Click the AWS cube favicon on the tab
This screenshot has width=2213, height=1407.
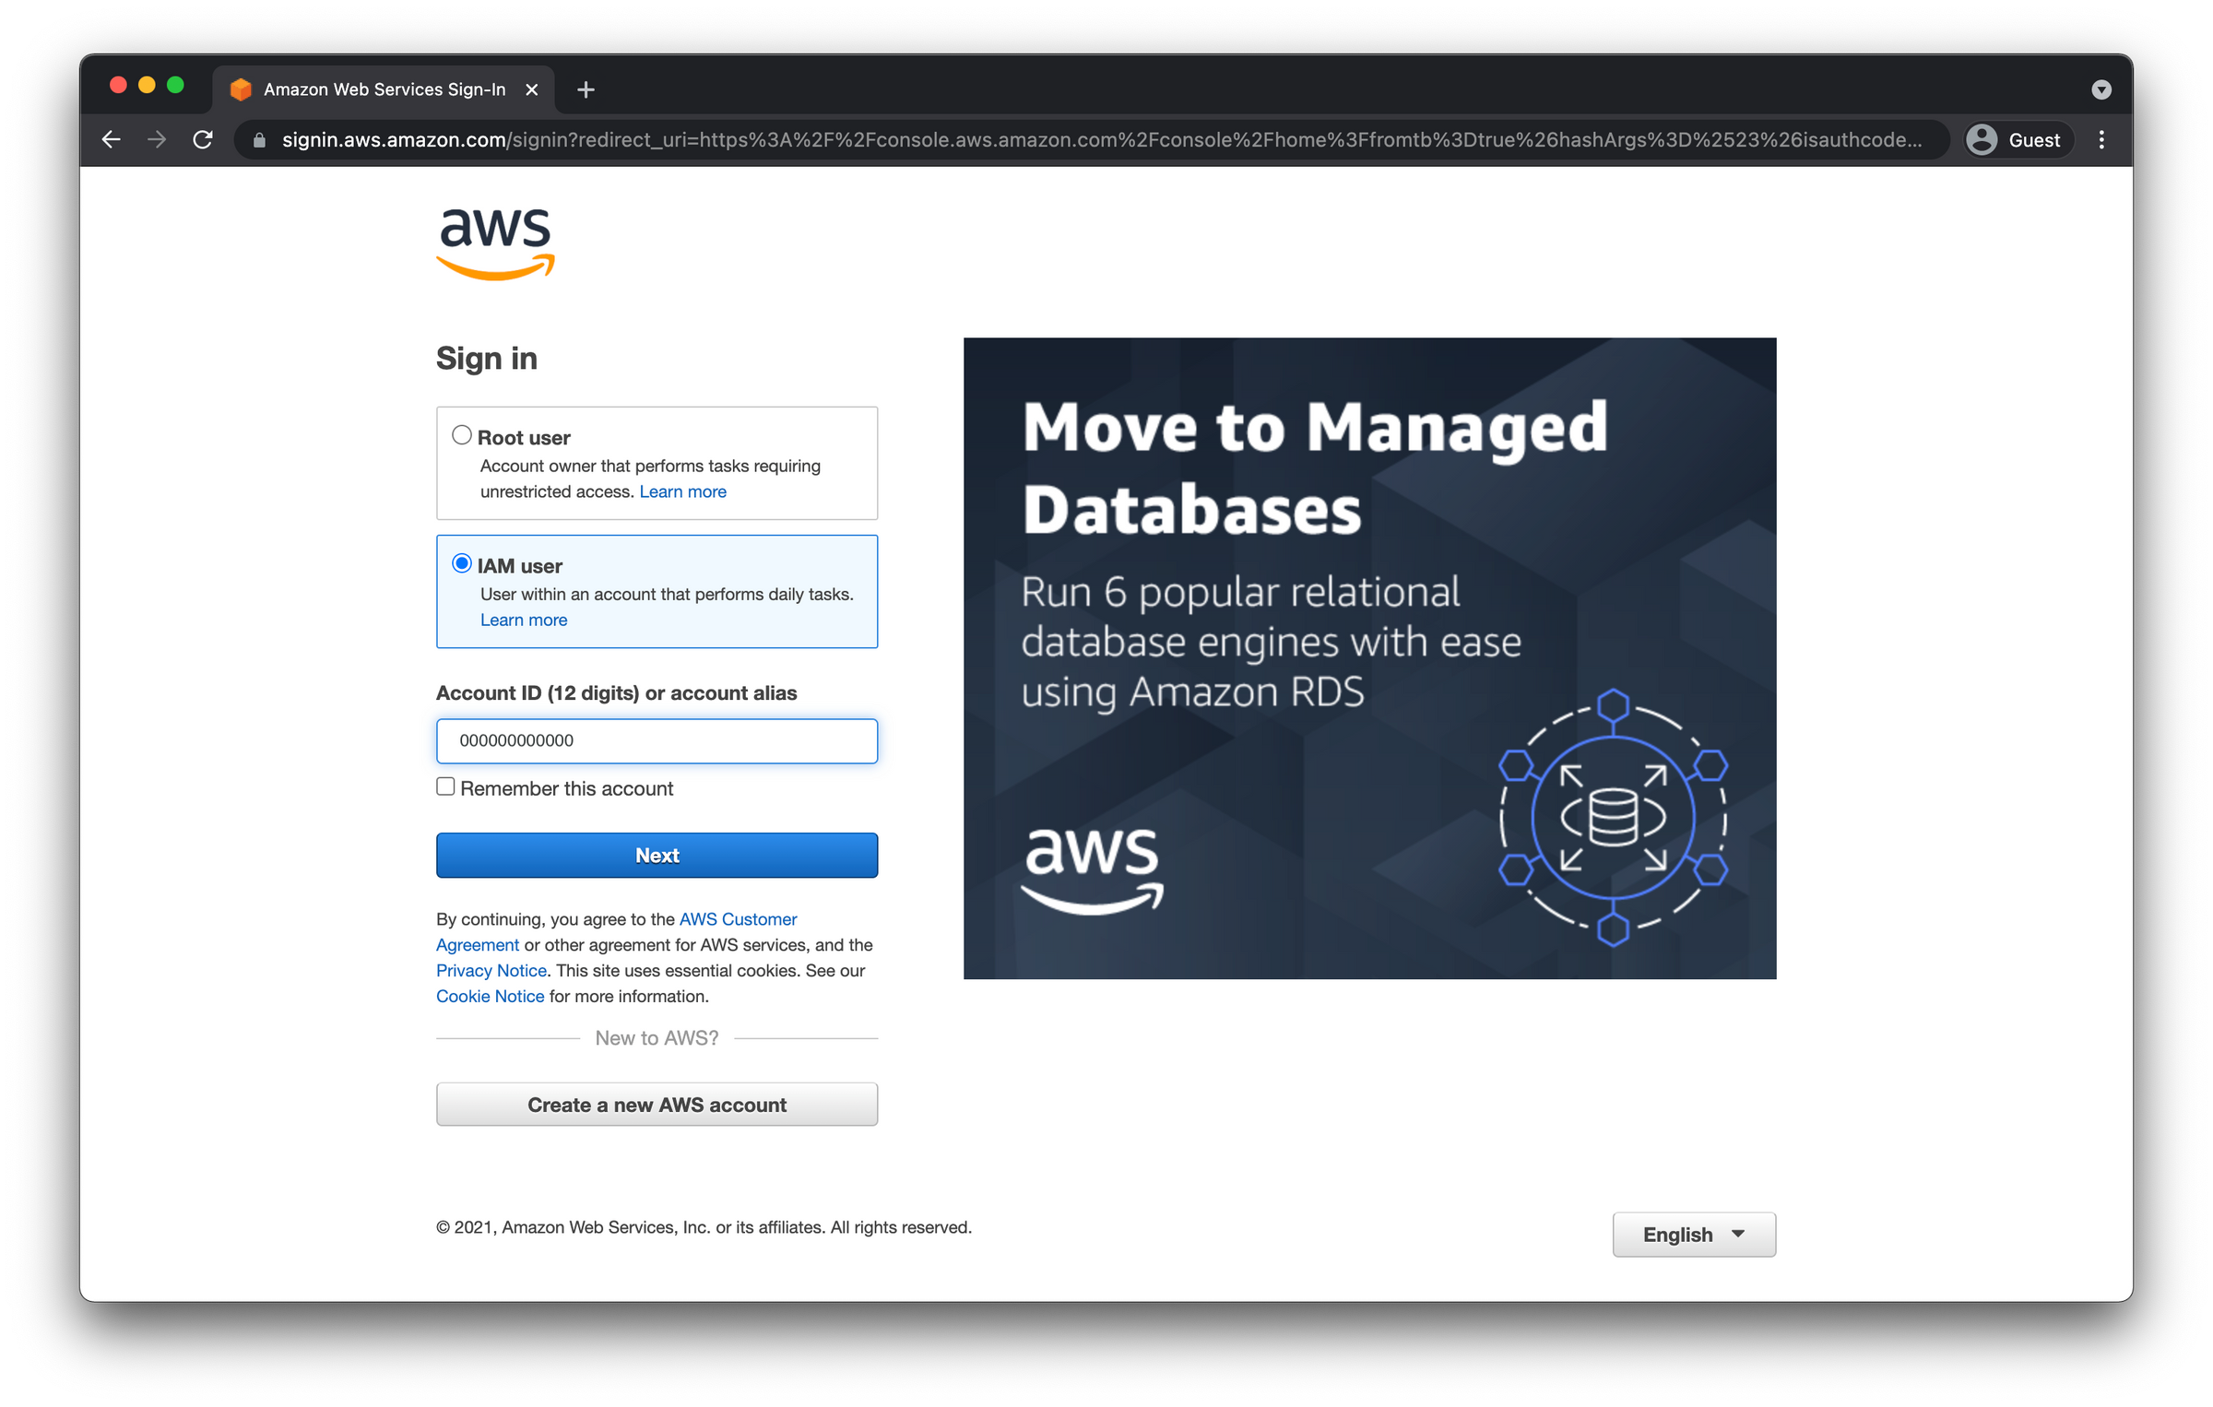(240, 89)
